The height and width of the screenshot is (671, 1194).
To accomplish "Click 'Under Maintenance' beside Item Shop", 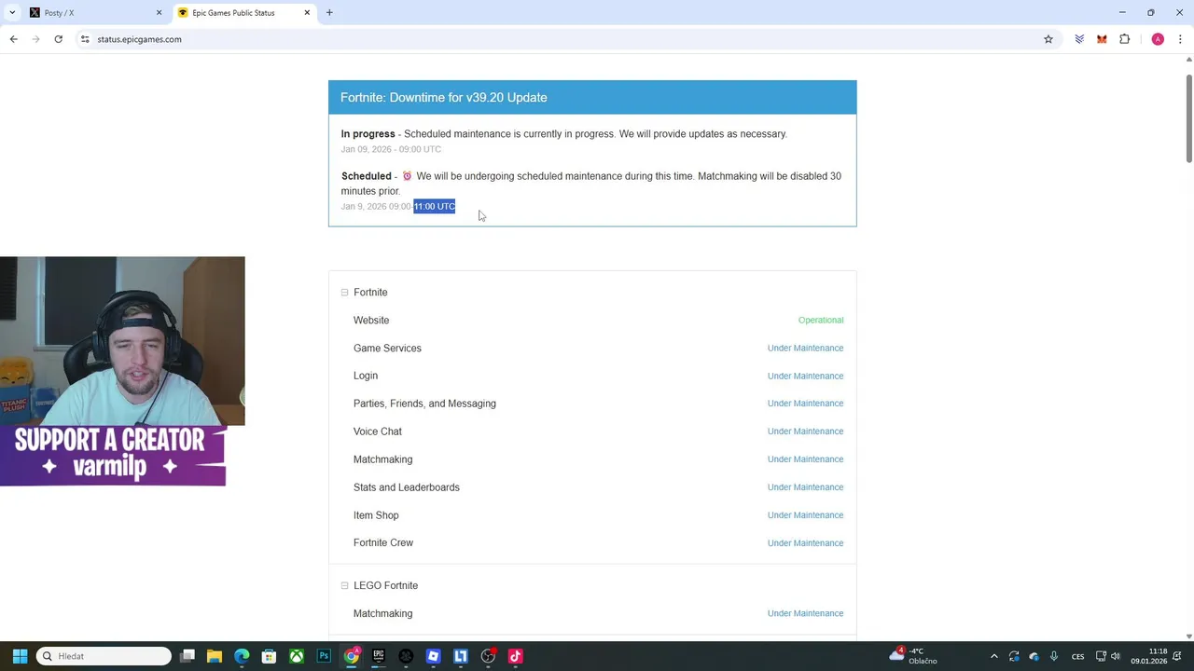I will [805, 515].
